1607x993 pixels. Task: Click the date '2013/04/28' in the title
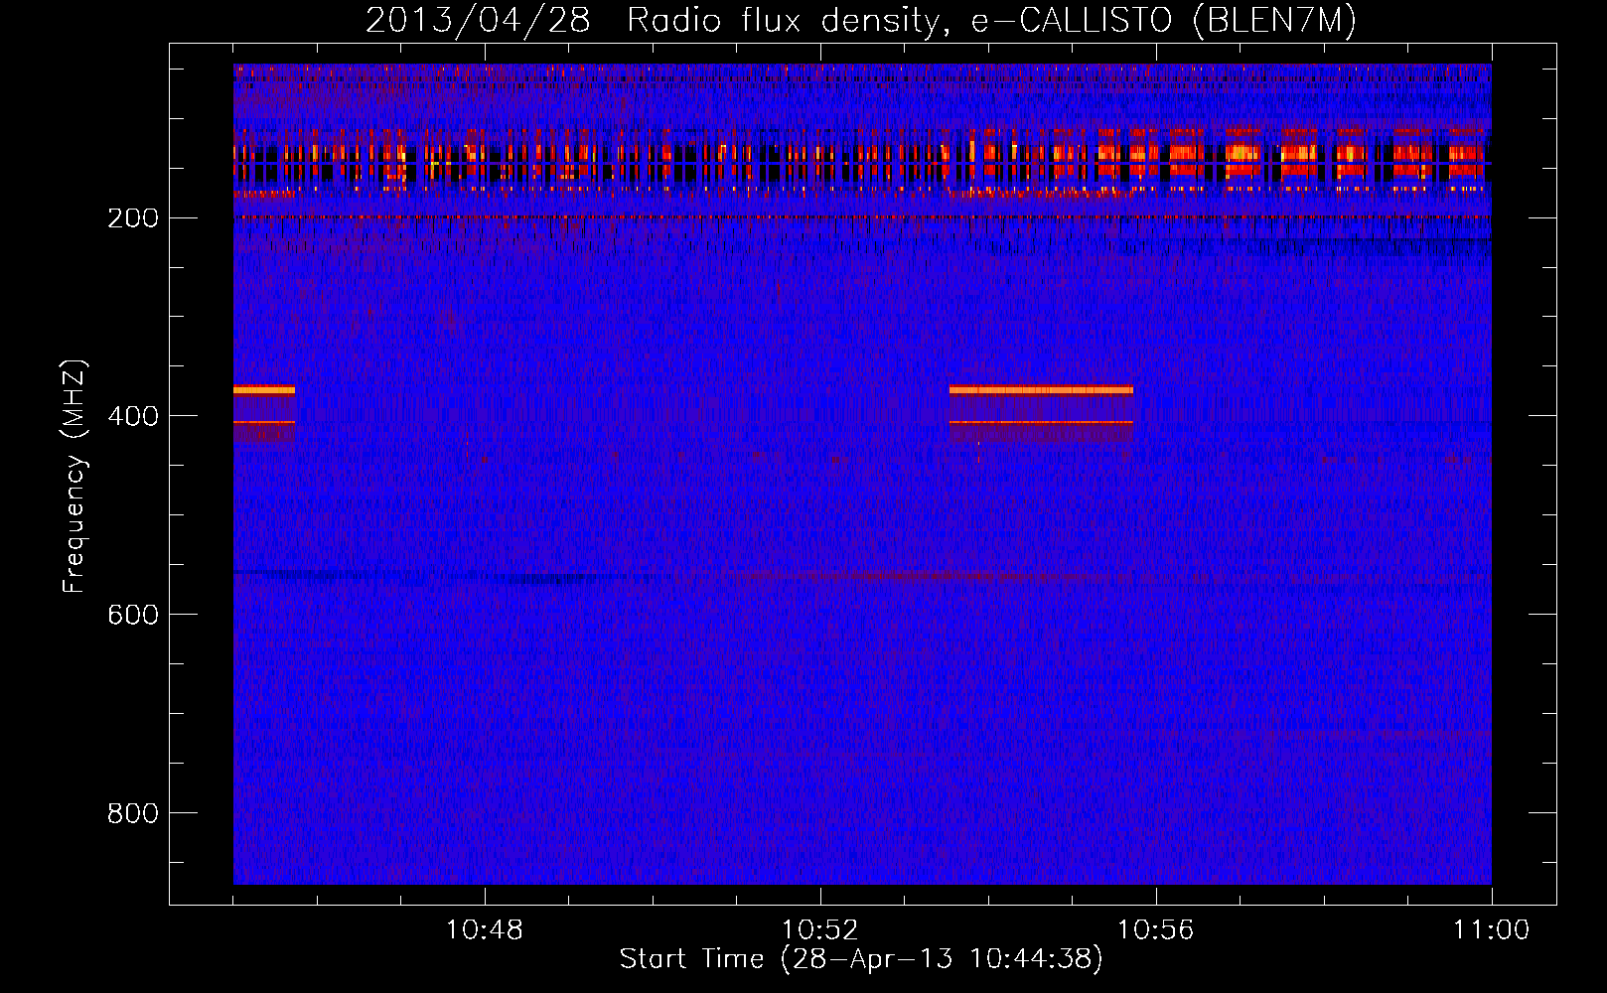(x=478, y=21)
